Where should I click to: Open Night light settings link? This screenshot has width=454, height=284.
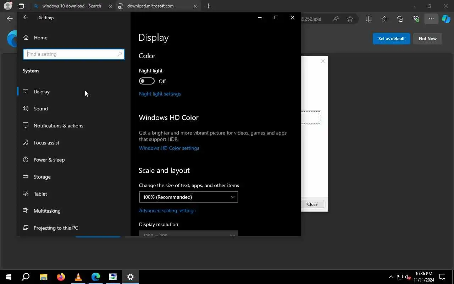[160, 94]
